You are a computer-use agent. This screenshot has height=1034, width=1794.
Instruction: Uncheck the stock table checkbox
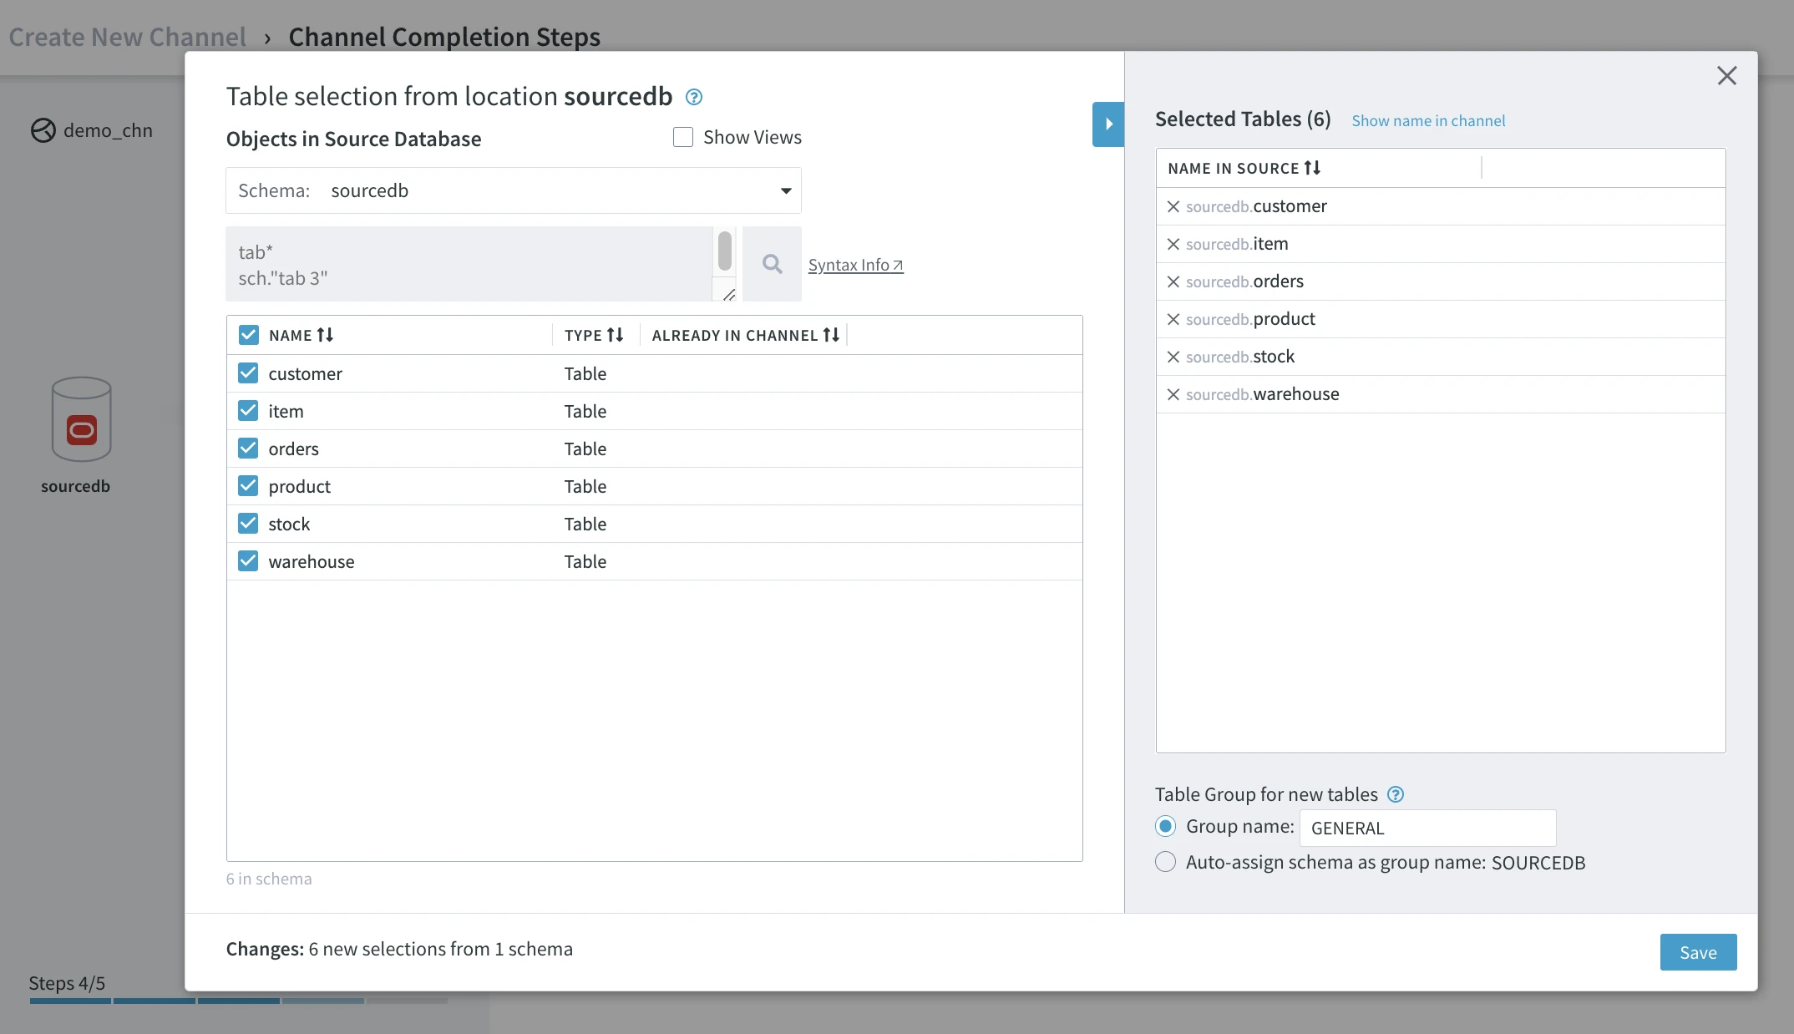click(x=248, y=524)
